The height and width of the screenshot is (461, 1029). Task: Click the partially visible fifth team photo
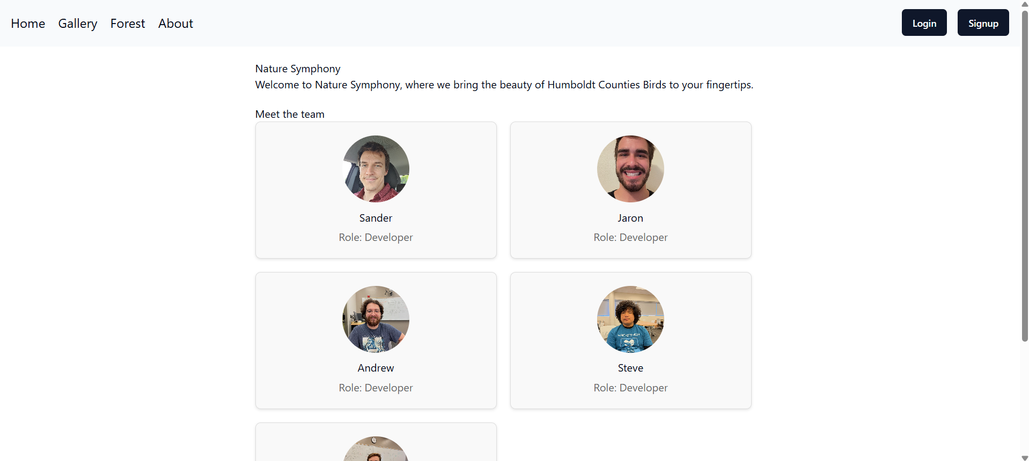(376, 449)
